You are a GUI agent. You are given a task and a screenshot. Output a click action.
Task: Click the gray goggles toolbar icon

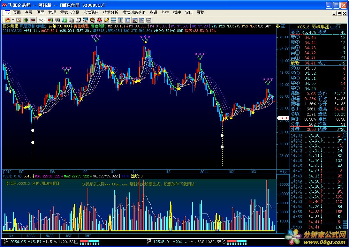(x=57, y=20)
